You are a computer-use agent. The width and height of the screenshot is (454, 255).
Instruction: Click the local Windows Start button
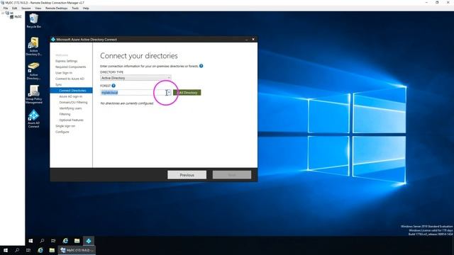(x=6, y=250)
